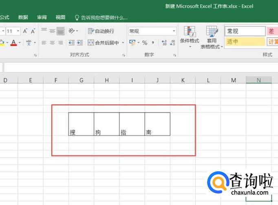The image size is (278, 205).
Task: Switch to the 视图 ribbon tab
Action: [60, 17]
